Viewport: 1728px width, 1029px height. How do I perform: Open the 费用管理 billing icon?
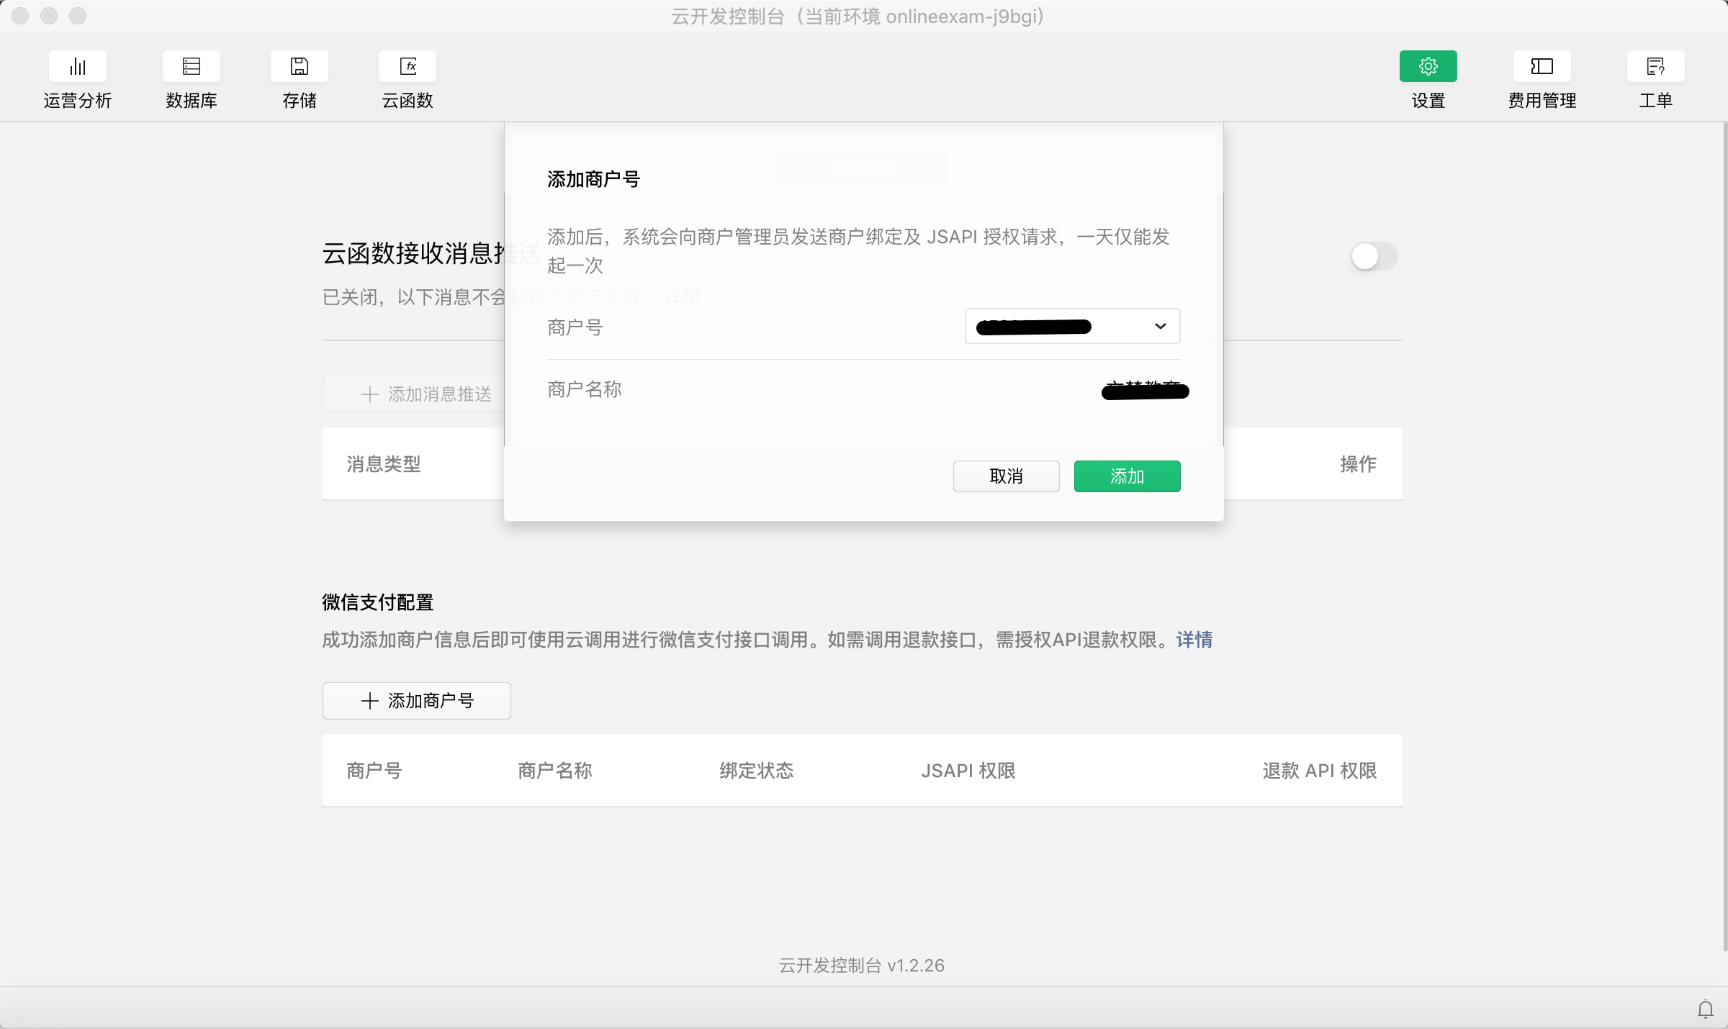1542,67
